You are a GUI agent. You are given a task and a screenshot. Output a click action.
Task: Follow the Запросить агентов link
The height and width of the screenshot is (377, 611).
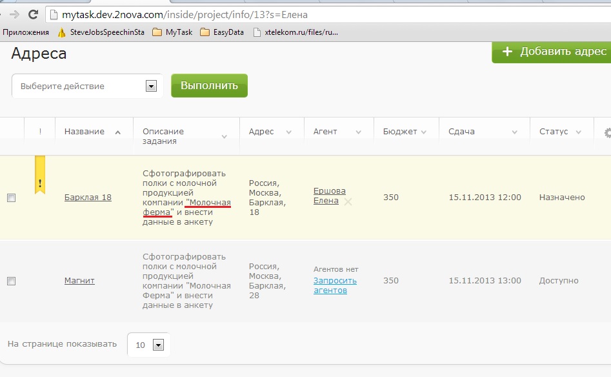(335, 285)
